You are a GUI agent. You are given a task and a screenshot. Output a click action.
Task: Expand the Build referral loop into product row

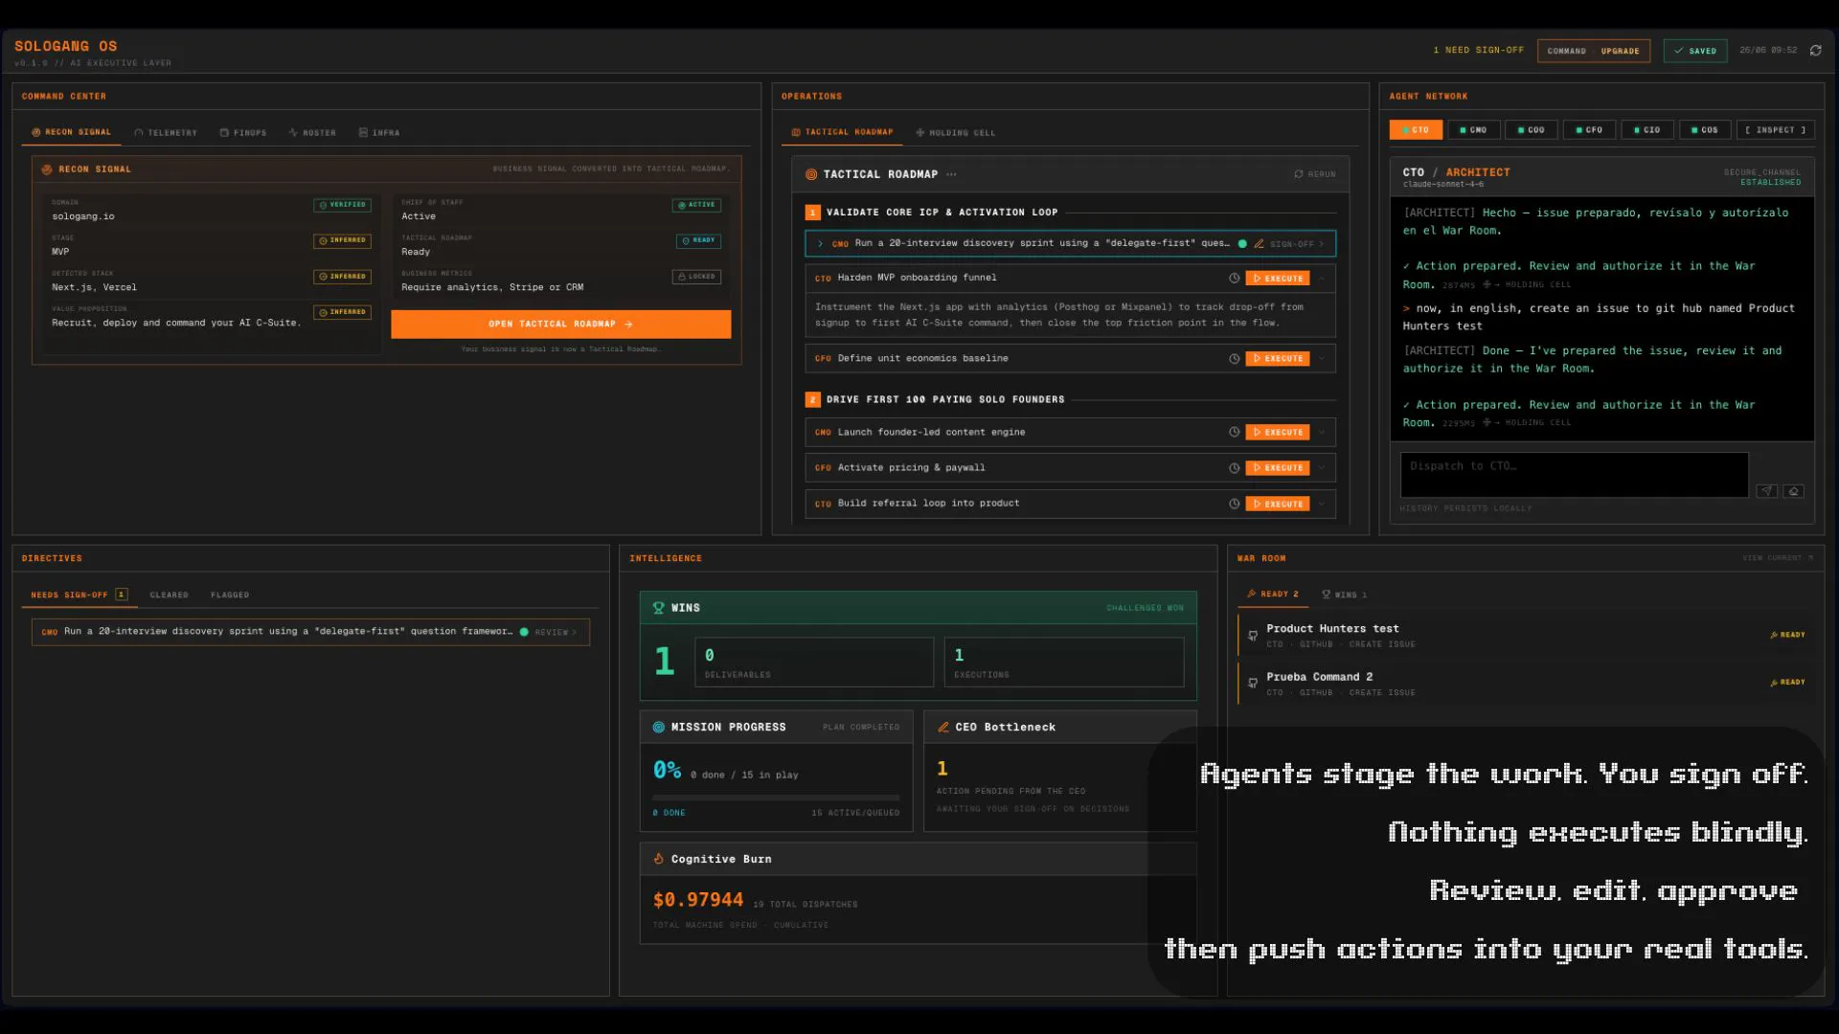pos(1322,504)
